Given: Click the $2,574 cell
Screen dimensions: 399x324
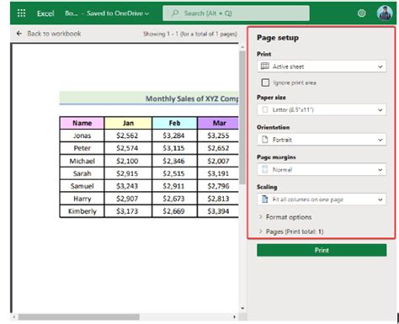Looking at the screenshot, I should [128, 148].
